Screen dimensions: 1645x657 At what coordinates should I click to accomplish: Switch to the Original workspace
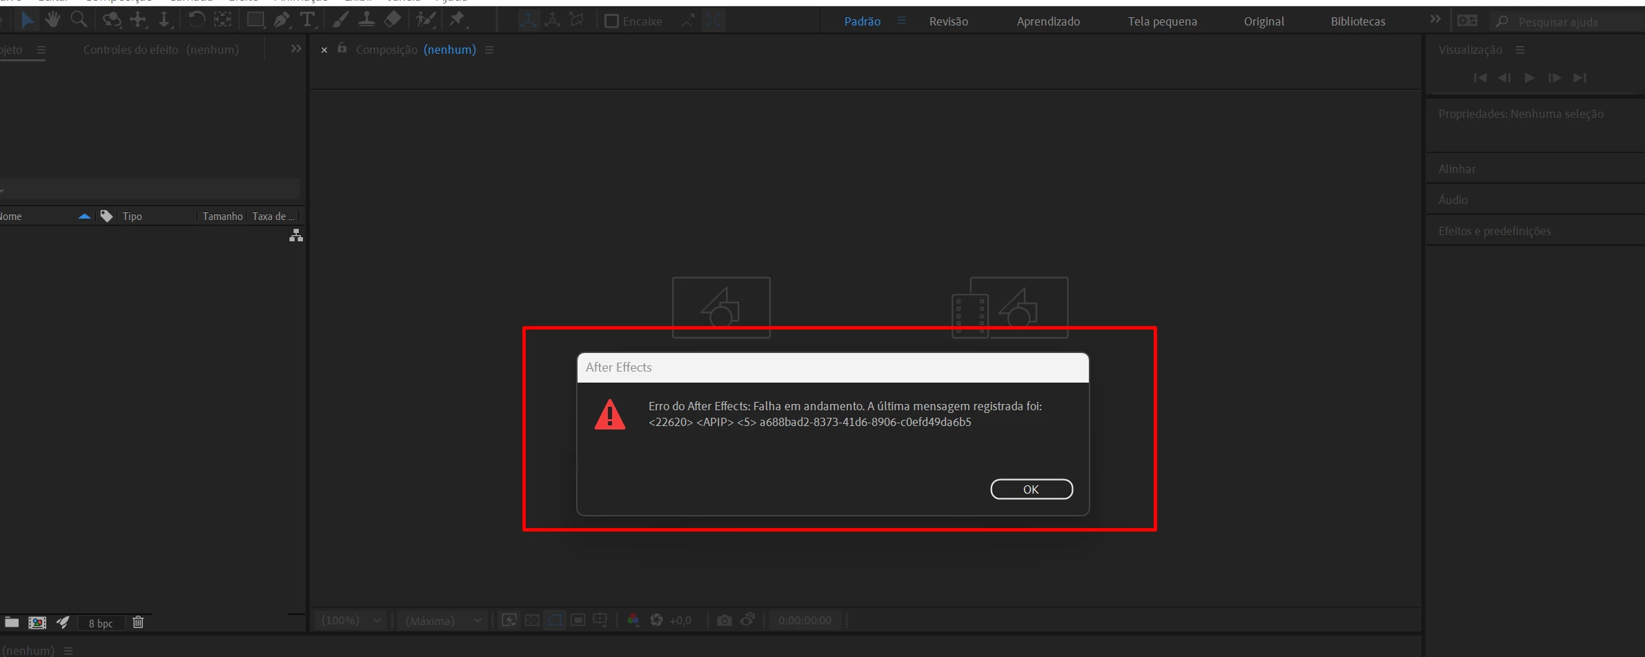pos(1264,21)
